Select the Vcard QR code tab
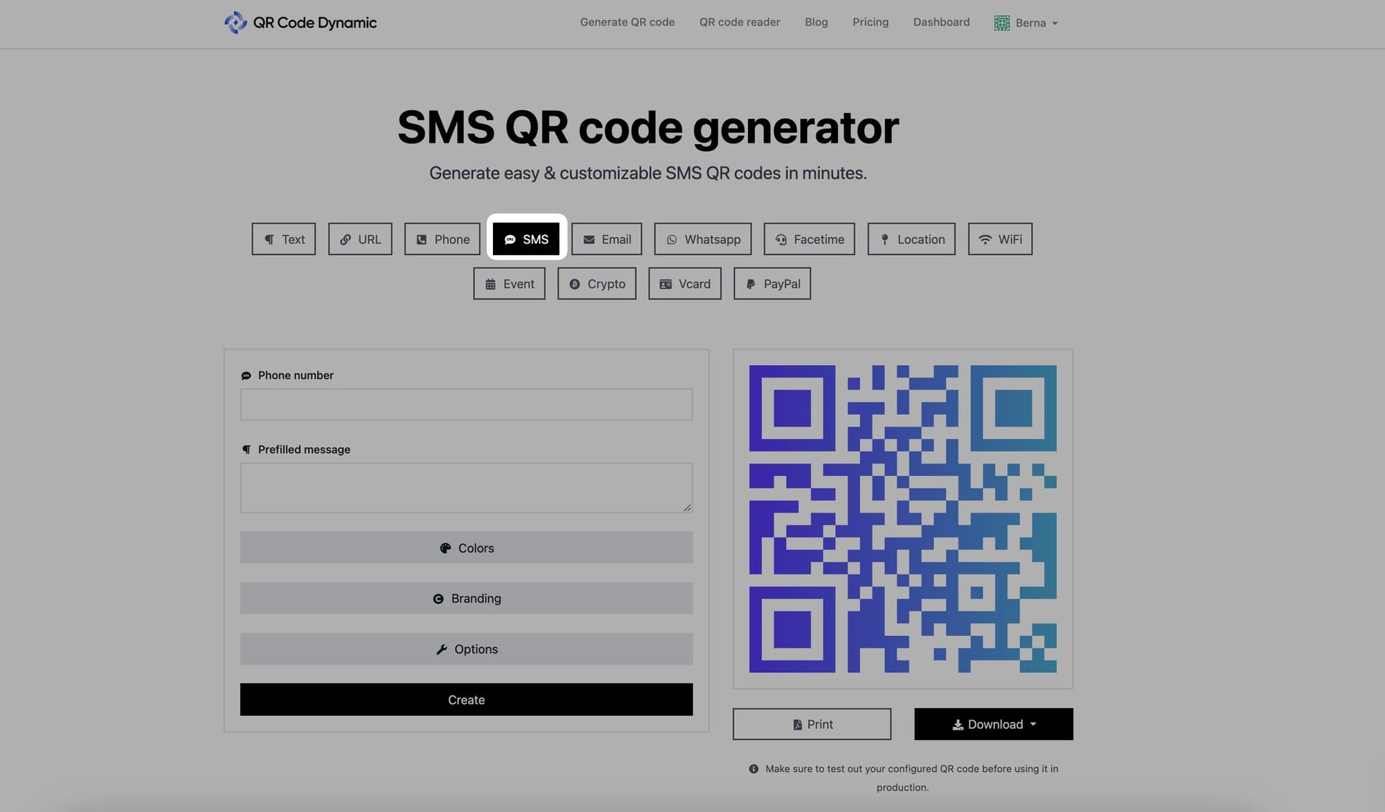The width and height of the screenshot is (1385, 812). click(685, 283)
